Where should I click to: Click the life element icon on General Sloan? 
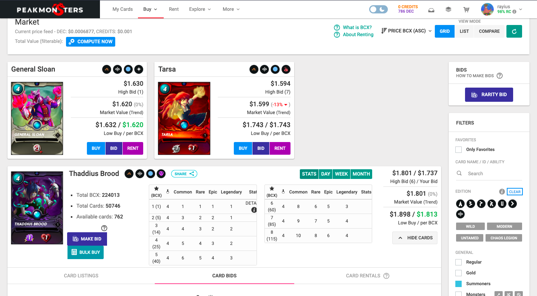139,69
